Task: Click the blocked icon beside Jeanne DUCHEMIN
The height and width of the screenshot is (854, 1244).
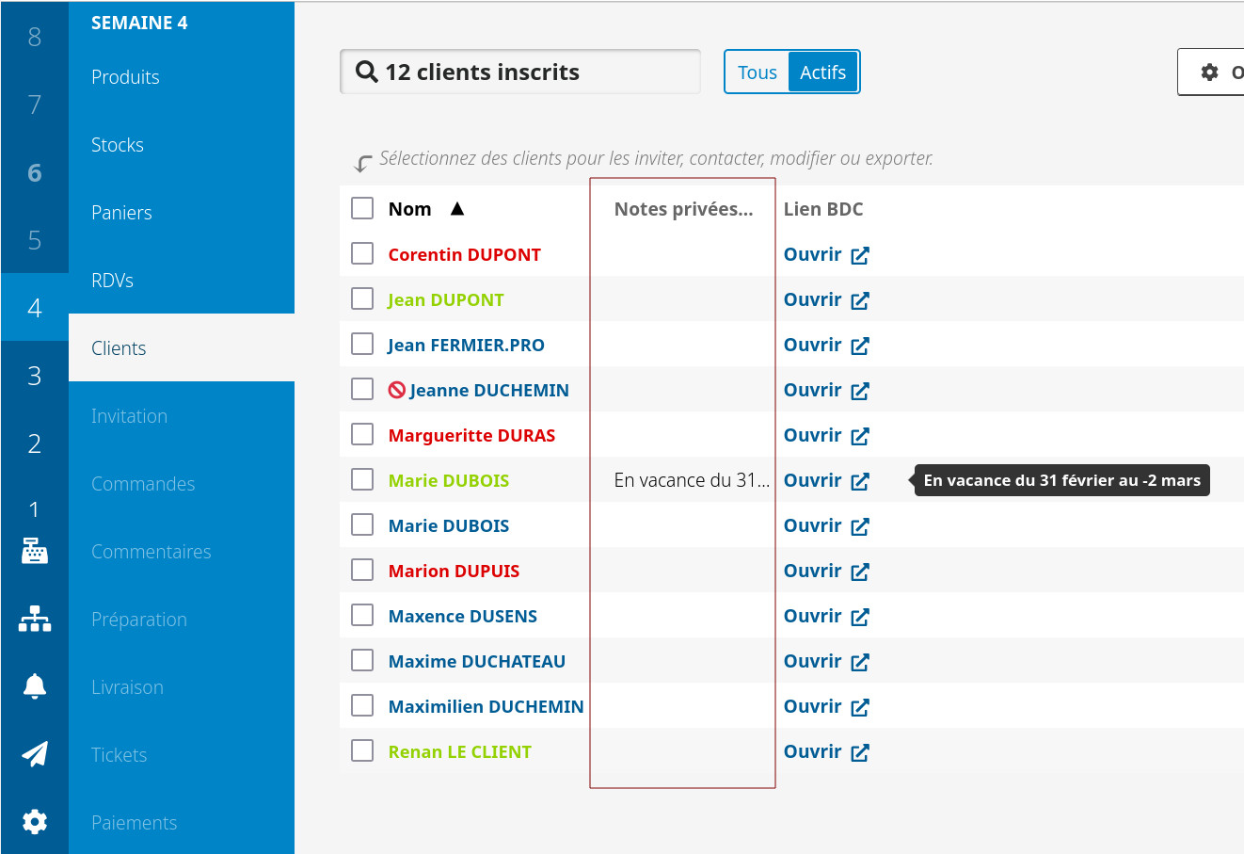Action: coord(397,390)
